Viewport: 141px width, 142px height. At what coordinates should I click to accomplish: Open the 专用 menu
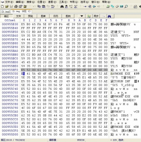click(74, 2)
